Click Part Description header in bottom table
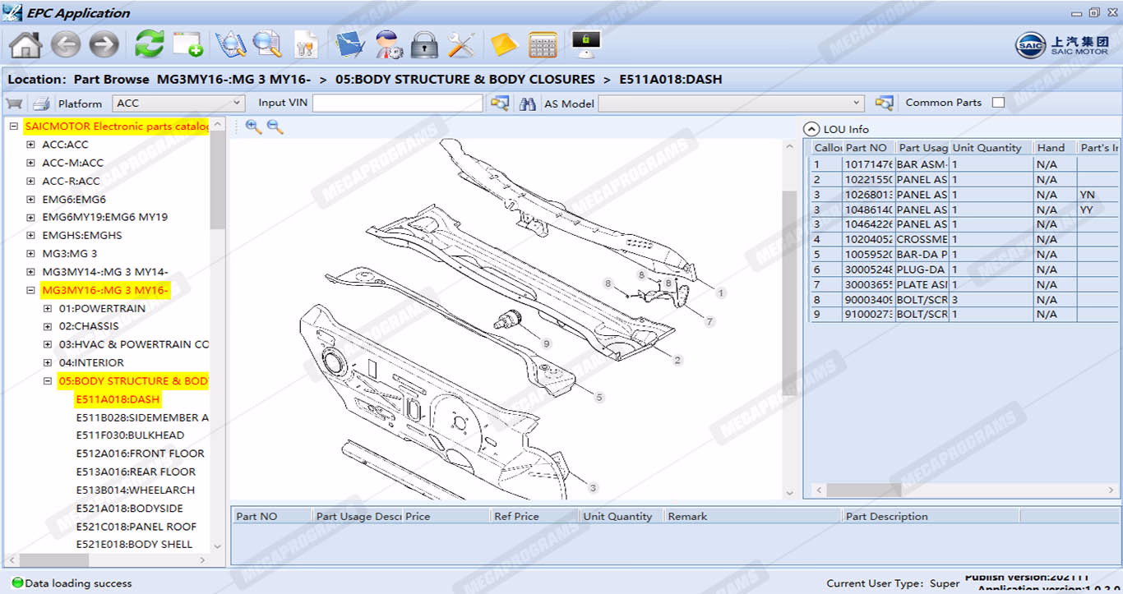Screen dimensions: 1123x594 pos(931,516)
